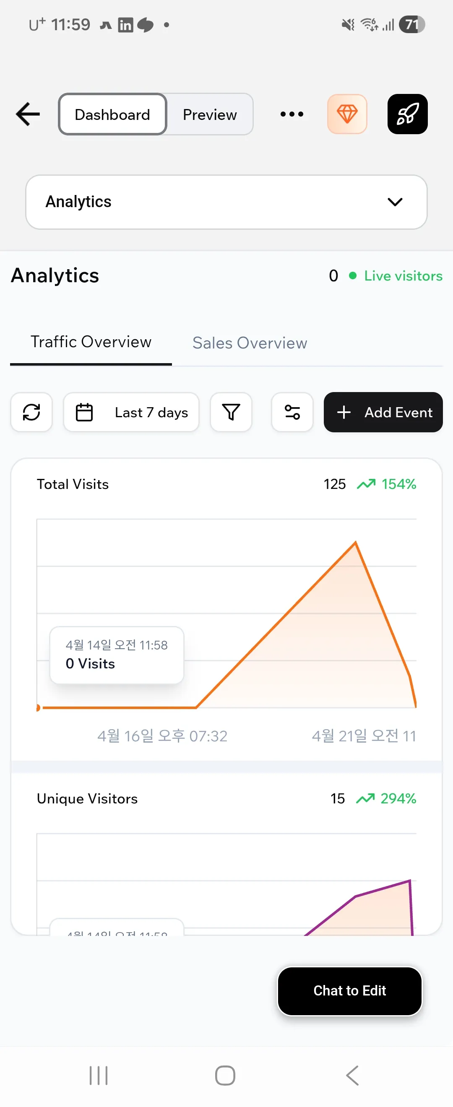Open the sliders settings icon

[292, 412]
